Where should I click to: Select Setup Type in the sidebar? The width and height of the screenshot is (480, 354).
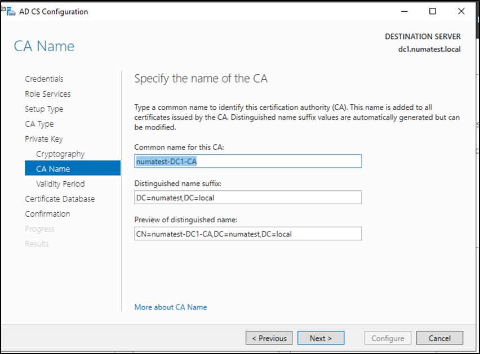coord(44,109)
